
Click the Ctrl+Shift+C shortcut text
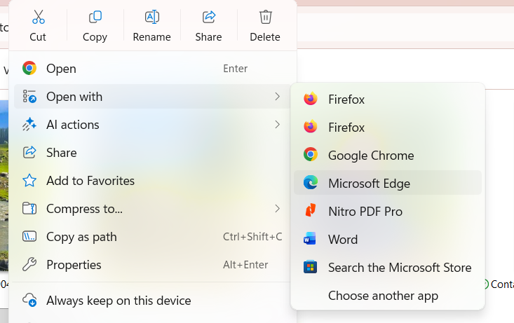click(252, 237)
